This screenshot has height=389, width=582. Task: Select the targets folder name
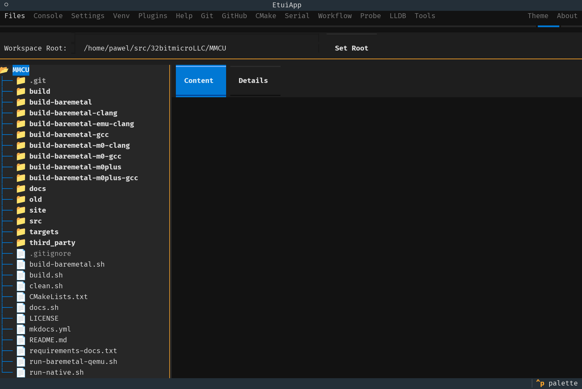pyautogui.click(x=44, y=232)
